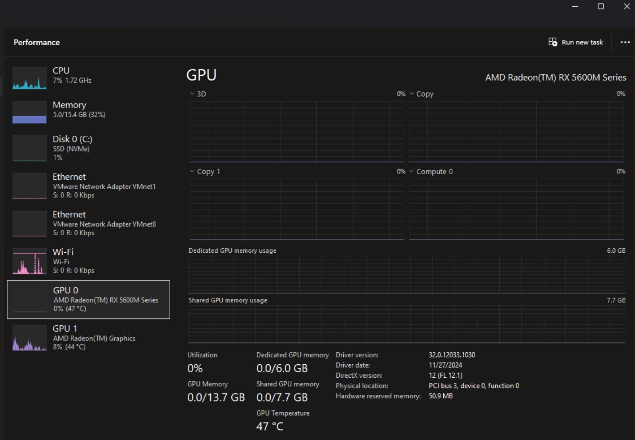Click the Compute 0 engine usage graph
635x440 pixels.
click(x=516, y=209)
